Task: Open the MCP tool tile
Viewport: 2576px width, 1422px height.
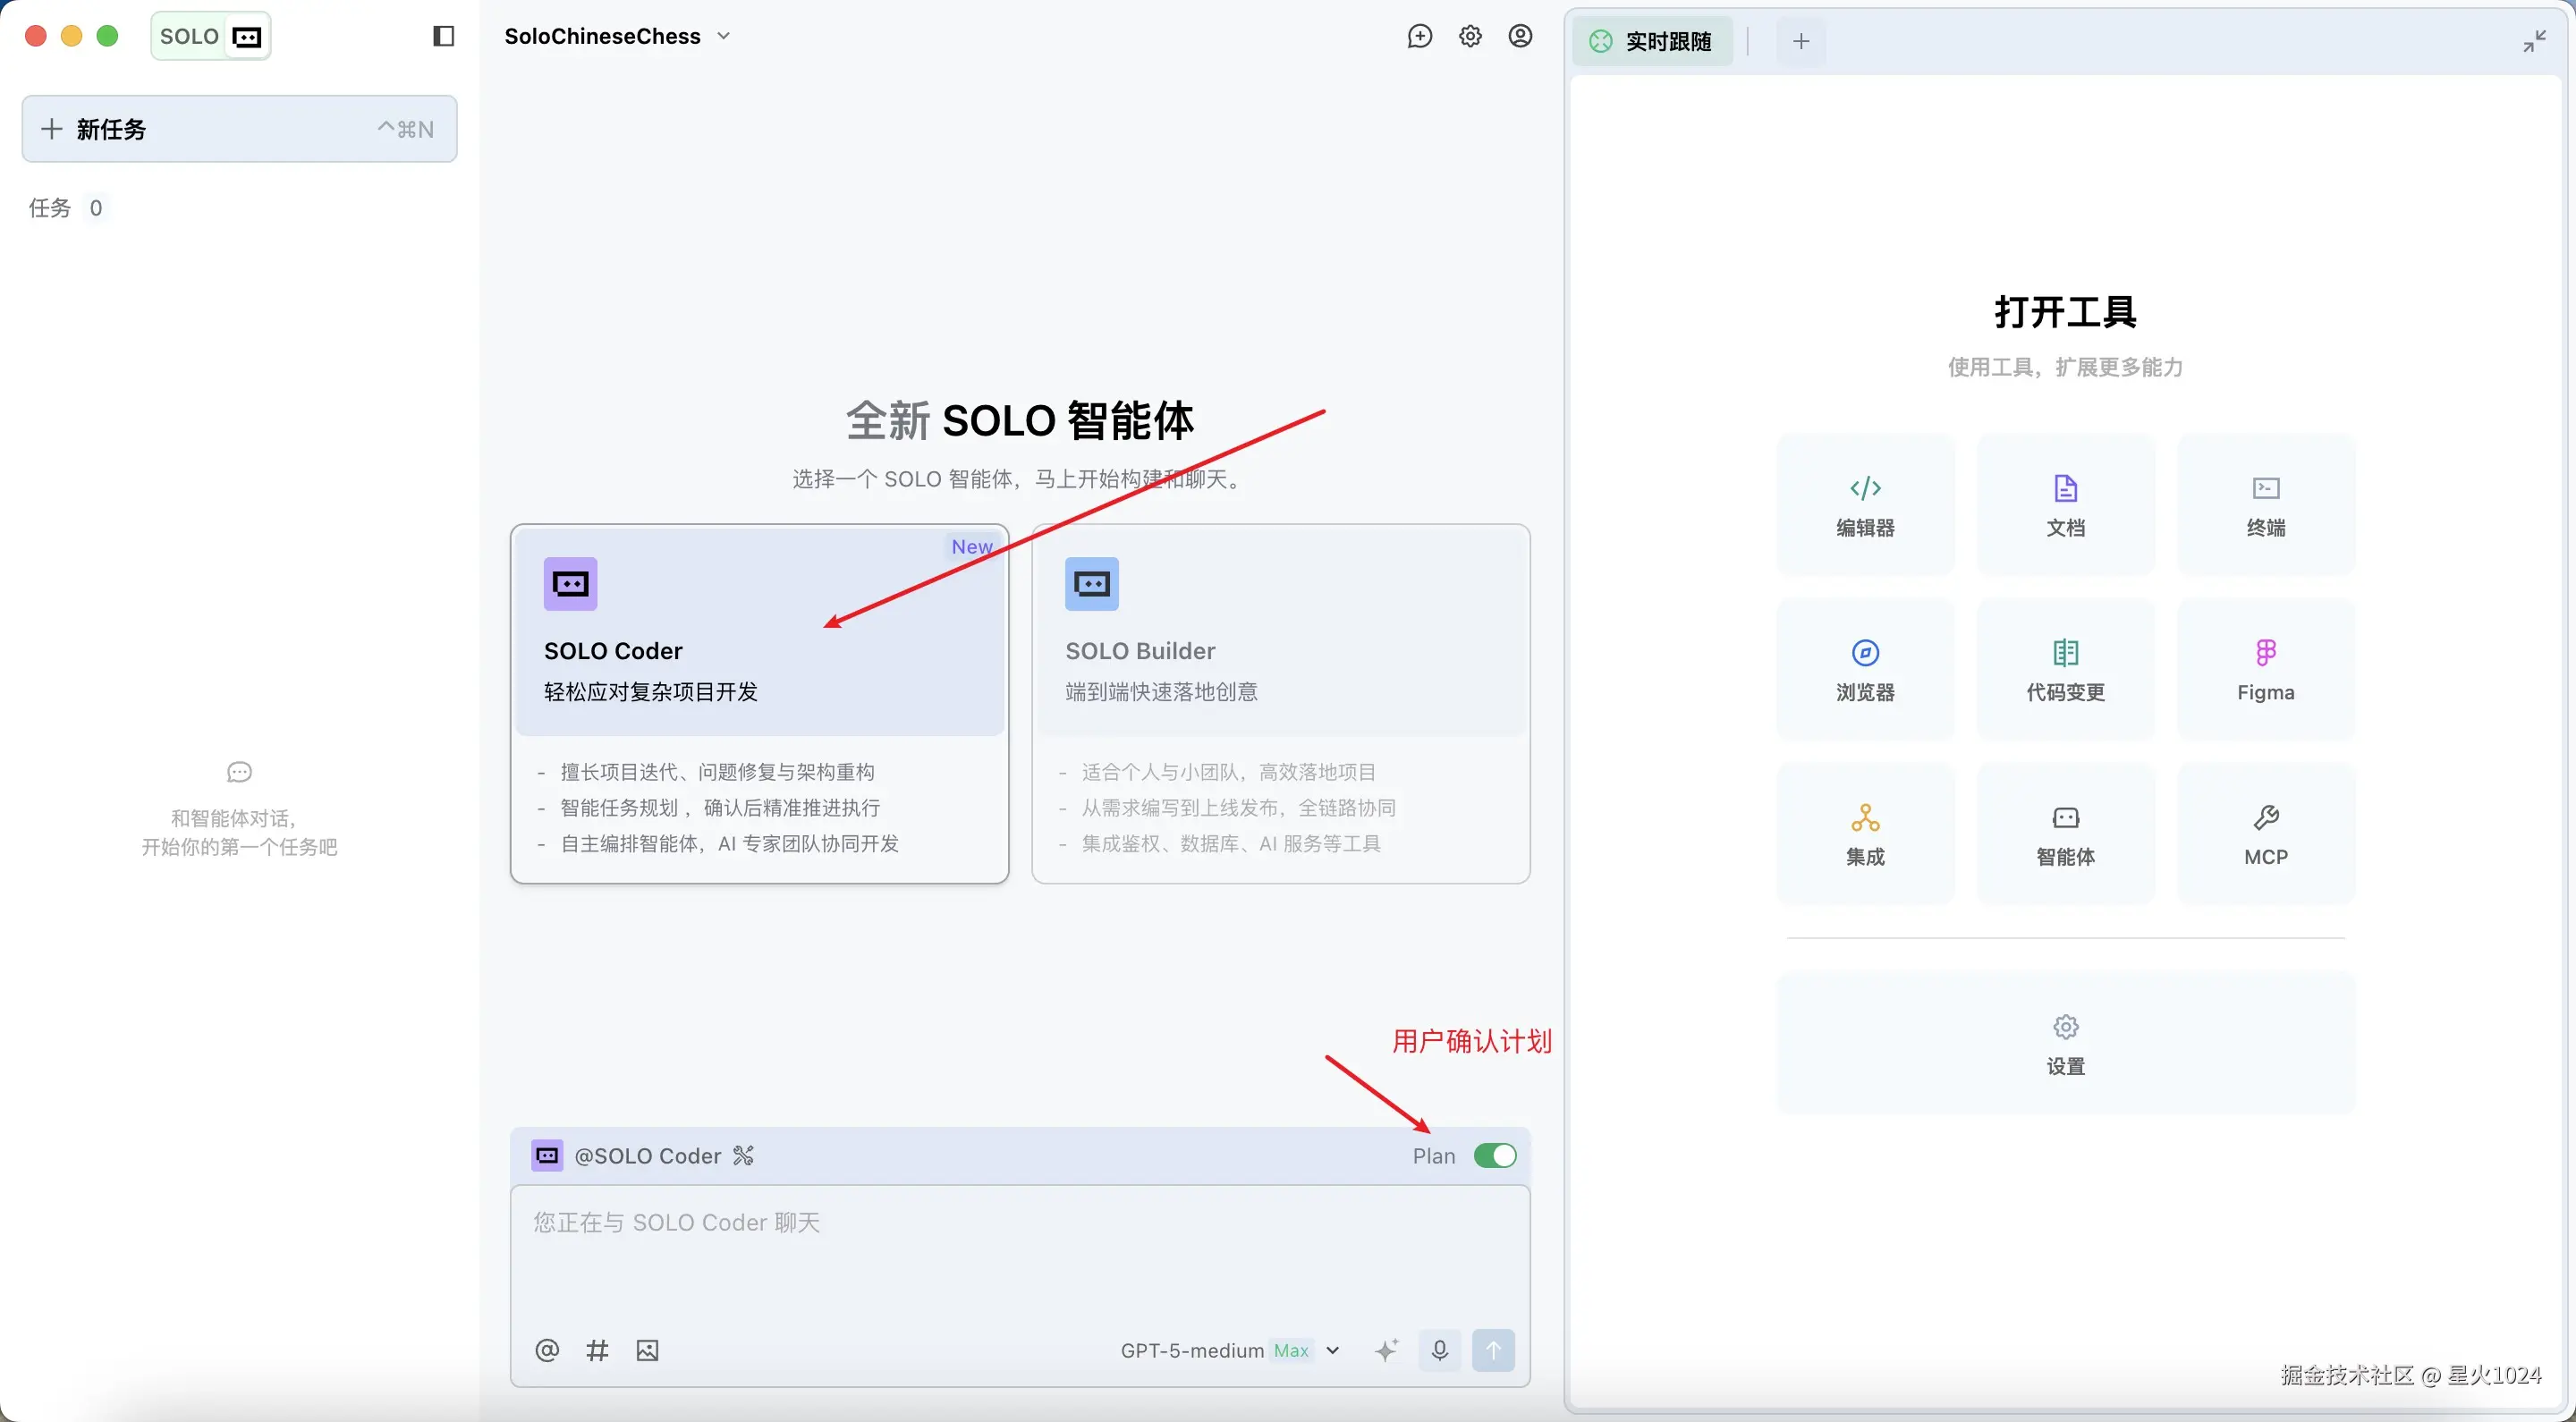Action: point(2265,834)
